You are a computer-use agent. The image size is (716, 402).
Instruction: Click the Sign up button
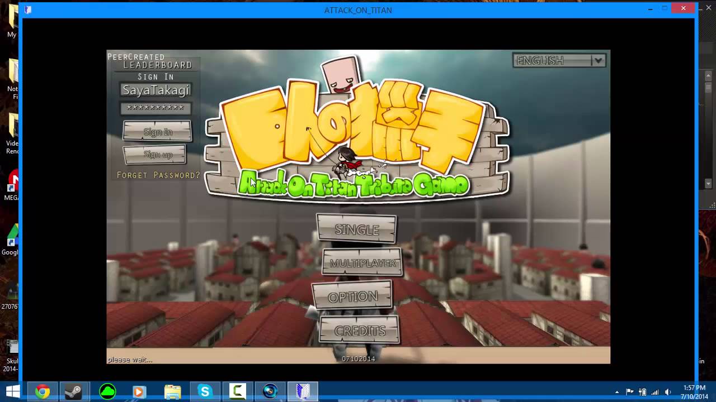[x=155, y=154]
